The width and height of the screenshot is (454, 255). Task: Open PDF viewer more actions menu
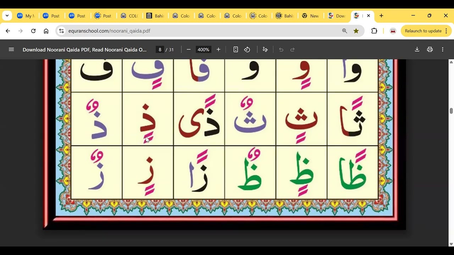pos(443,50)
